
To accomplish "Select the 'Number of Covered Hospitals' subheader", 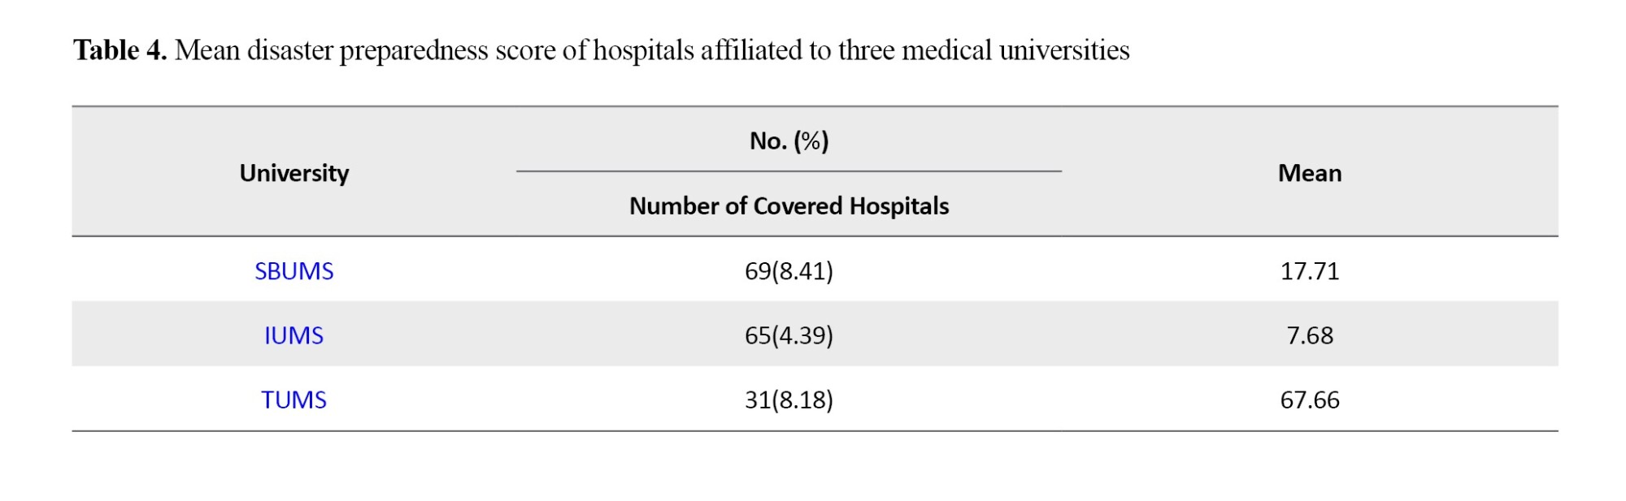I will tap(789, 206).
